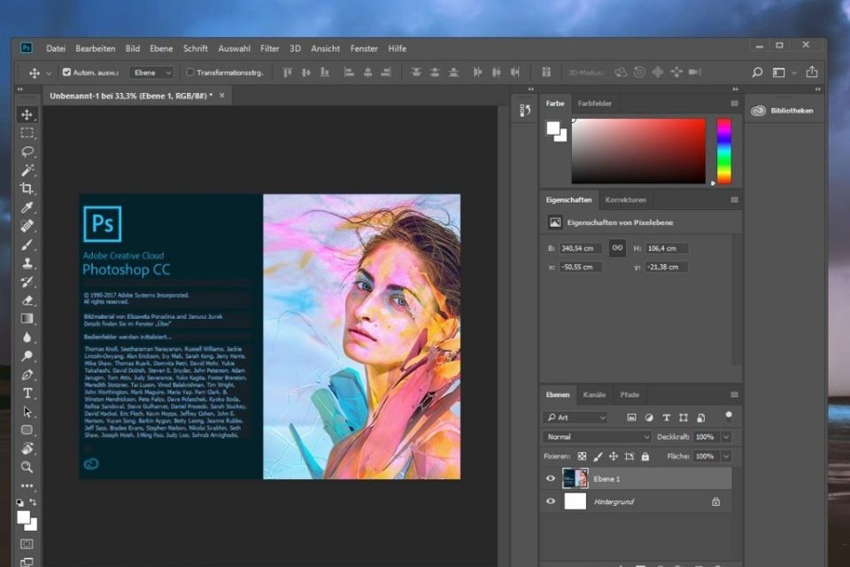This screenshot has width=850, height=567.
Task: Open the History panel icon
Action: [525, 110]
